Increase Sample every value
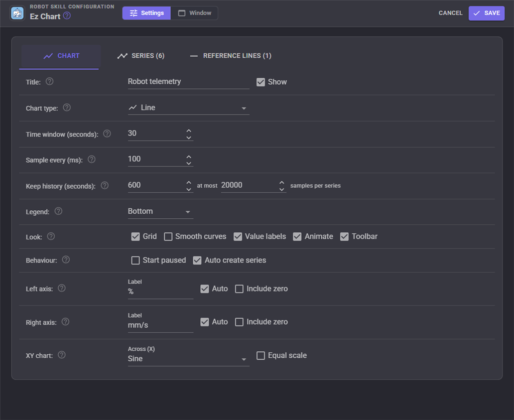Viewport: 514px width, 420px height. 189,156
